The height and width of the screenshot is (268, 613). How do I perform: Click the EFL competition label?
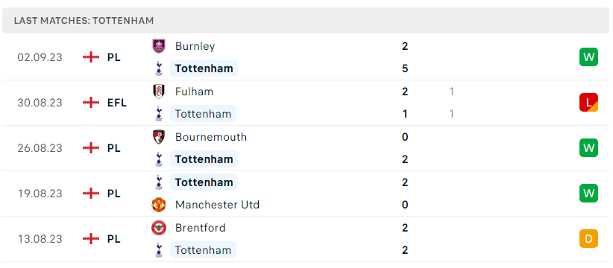tap(117, 103)
